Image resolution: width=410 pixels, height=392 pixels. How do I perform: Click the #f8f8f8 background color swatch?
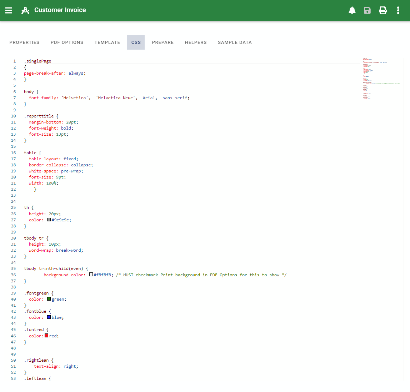point(91,275)
